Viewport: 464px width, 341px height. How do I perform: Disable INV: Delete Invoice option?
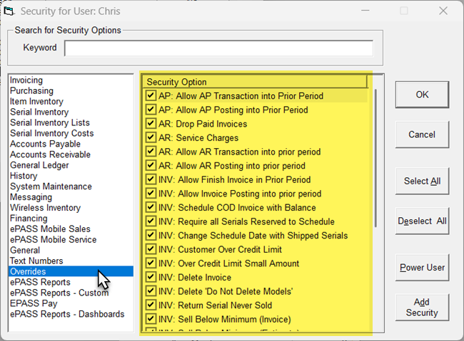pyautogui.click(x=151, y=277)
